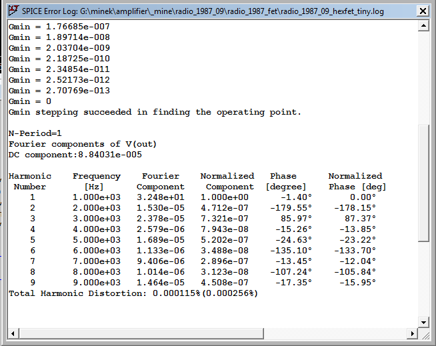Click the 'Phase [degree]' column header
The width and height of the screenshot is (436, 346).
point(286,181)
